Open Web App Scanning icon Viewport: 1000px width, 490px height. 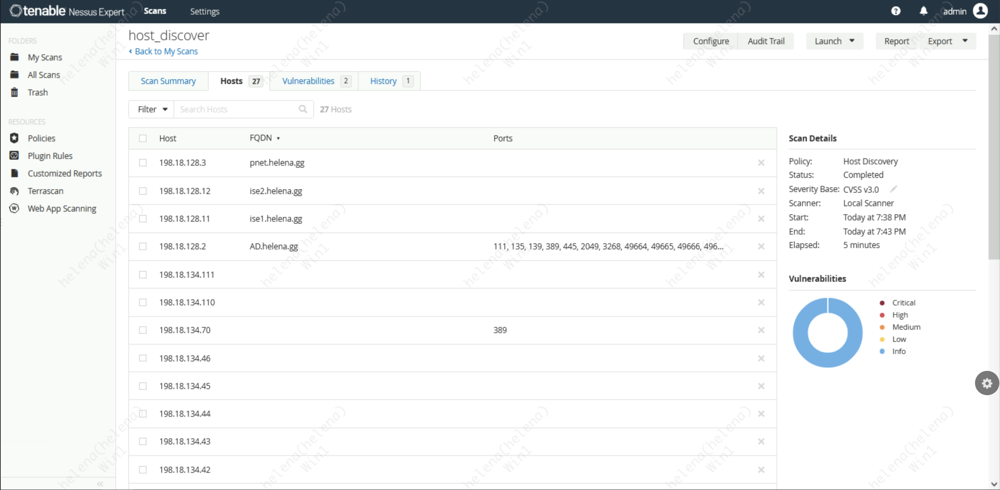pyautogui.click(x=15, y=208)
